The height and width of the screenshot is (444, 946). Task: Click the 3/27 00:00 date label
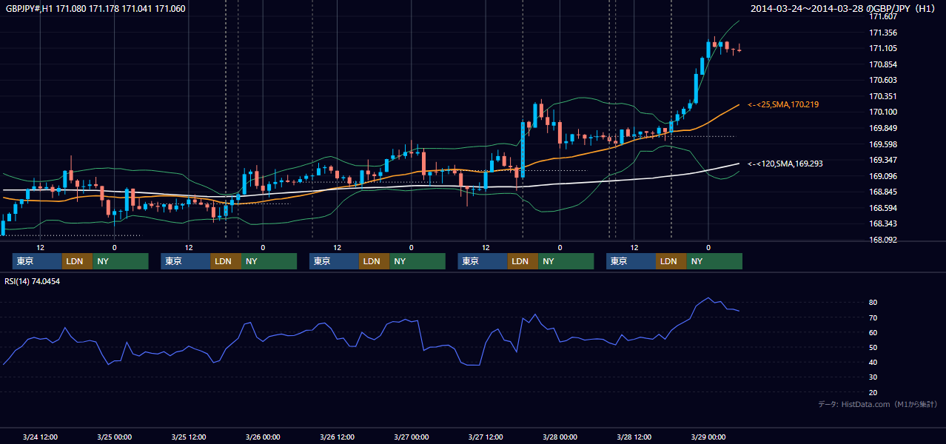(x=411, y=437)
